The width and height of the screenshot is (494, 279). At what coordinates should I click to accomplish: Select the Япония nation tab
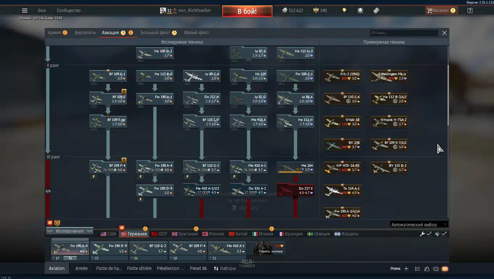pyautogui.click(x=213, y=234)
